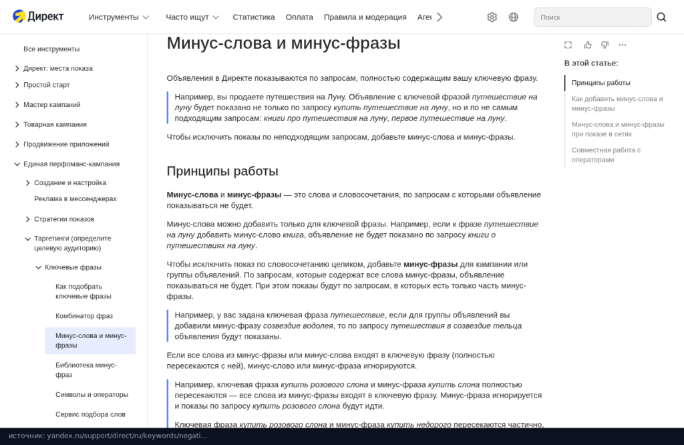Expand Стратегии показов subsection
The width and height of the screenshot is (684, 445).
click(28, 219)
